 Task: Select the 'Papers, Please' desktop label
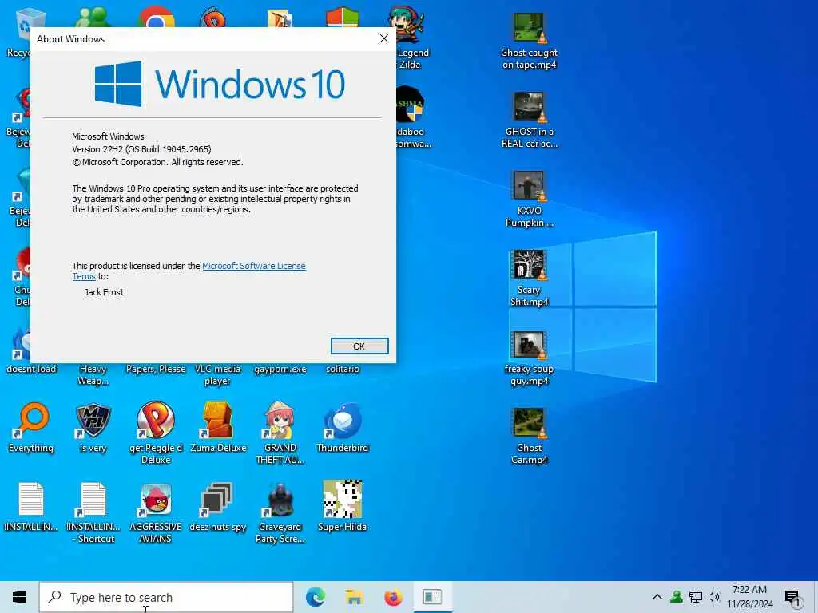[156, 369]
